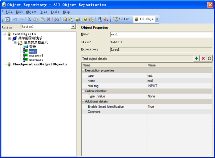Click Locate in Repository icon
The height and width of the screenshot is (158, 215).
coord(92,19)
